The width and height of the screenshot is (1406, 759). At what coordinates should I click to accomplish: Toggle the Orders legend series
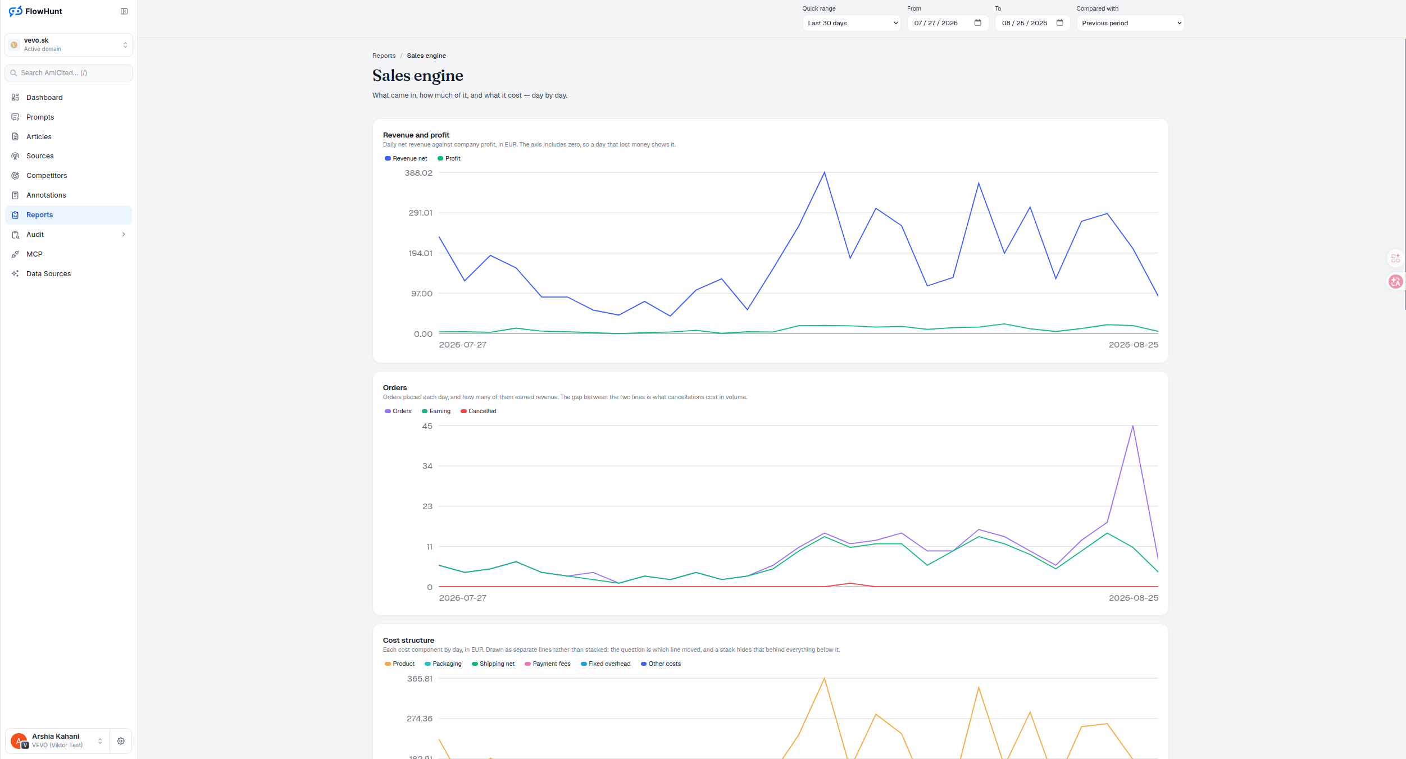tap(398, 411)
